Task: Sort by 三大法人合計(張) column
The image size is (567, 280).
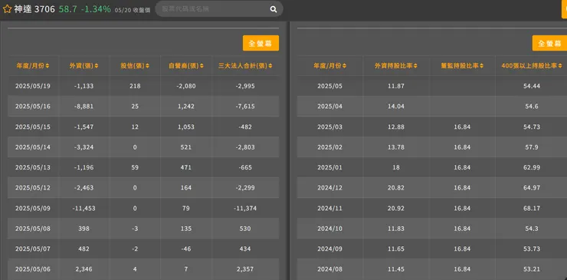Action: pos(245,66)
